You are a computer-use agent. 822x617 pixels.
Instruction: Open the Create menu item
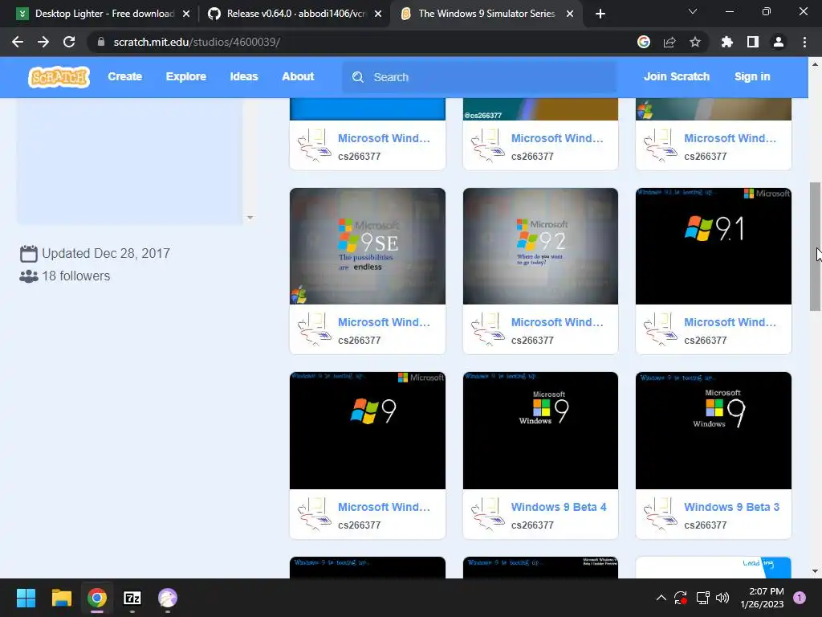point(124,76)
